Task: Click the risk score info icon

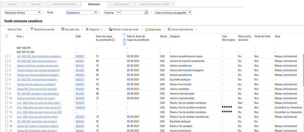Action: (x=113, y=40)
